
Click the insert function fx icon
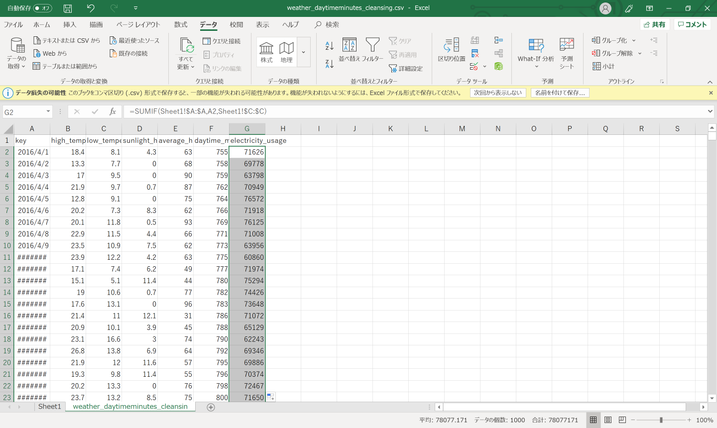pyautogui.click(x=113, y=111)
